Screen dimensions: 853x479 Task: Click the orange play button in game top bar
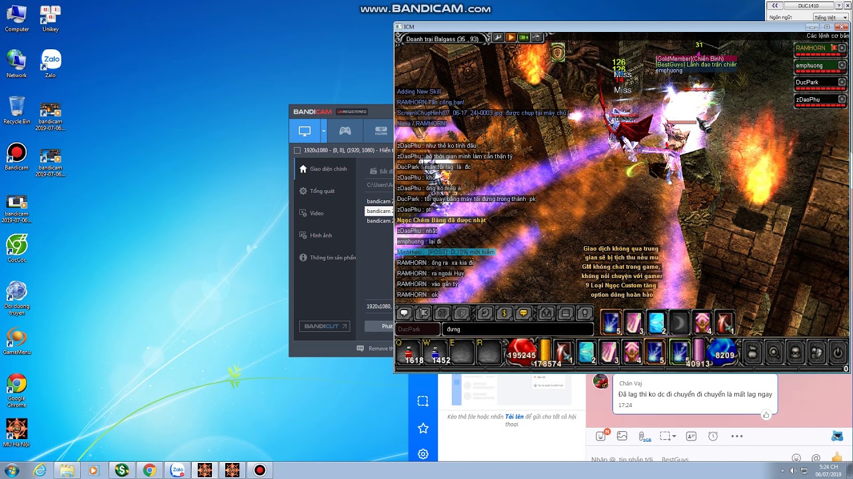(510, 38)
